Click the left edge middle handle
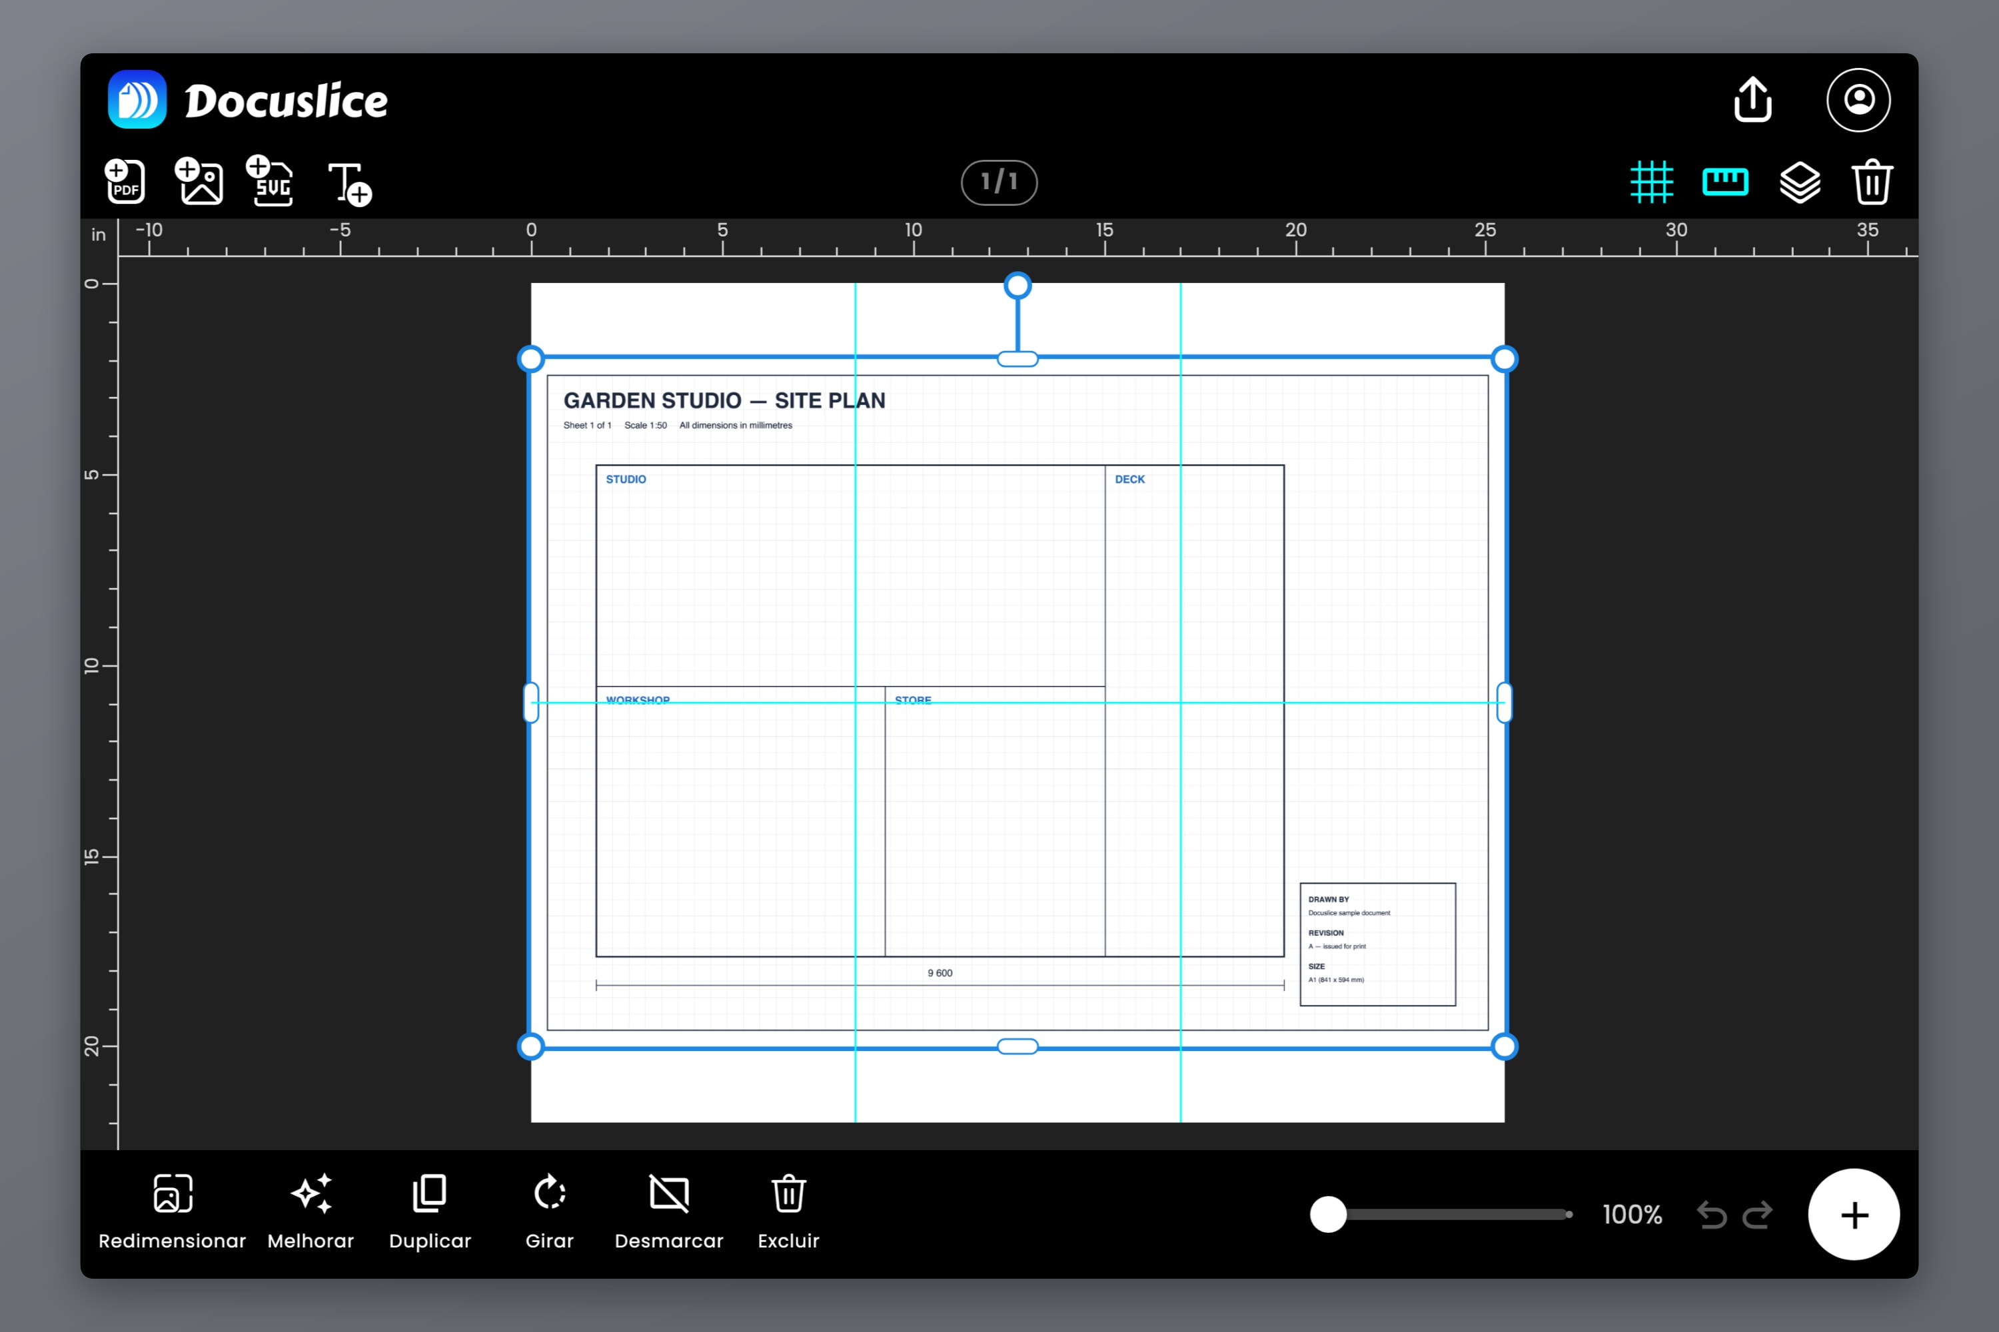Screen dimensions: 1999x1332 (x=531, y=703)
